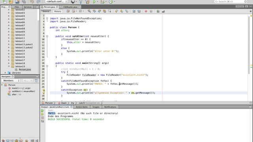Click the Find Selection magnifier icon
Viewport: 253px width, 142px height.
89,11
